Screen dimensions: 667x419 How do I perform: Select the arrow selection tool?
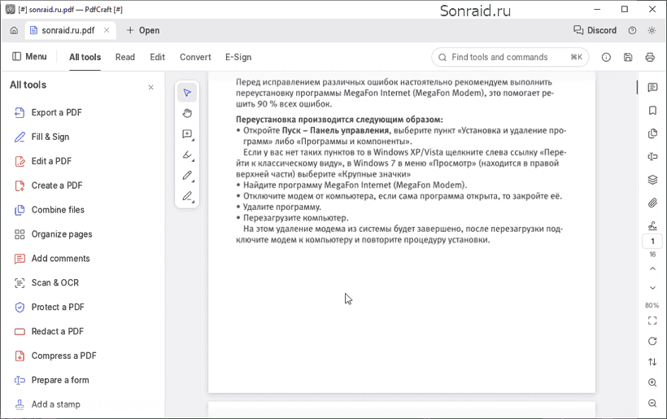tap(187, 93)
